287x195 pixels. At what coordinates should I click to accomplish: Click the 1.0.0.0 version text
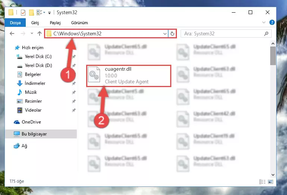(x=111, y=76)
